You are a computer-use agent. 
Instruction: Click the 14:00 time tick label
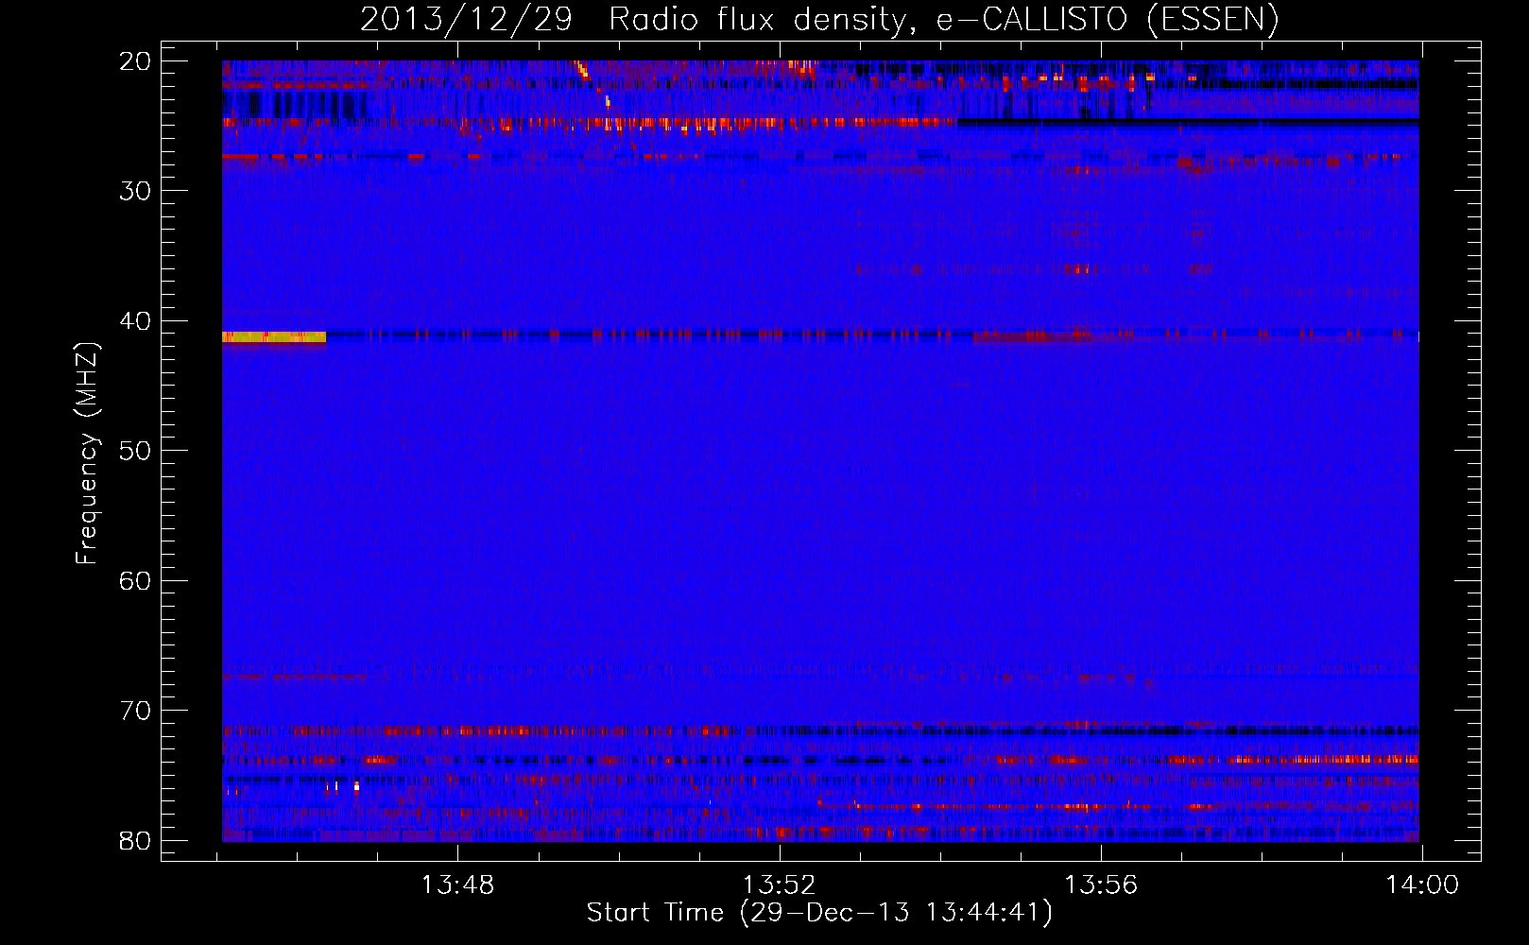[x=1422, y=885]
